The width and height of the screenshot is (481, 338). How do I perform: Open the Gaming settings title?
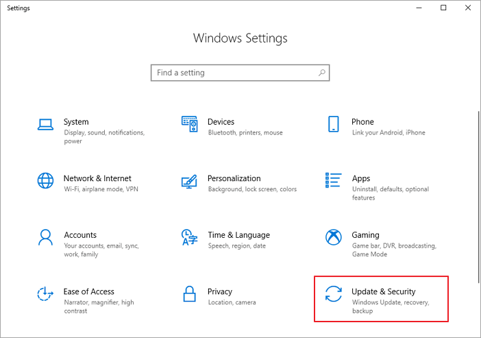367,234
